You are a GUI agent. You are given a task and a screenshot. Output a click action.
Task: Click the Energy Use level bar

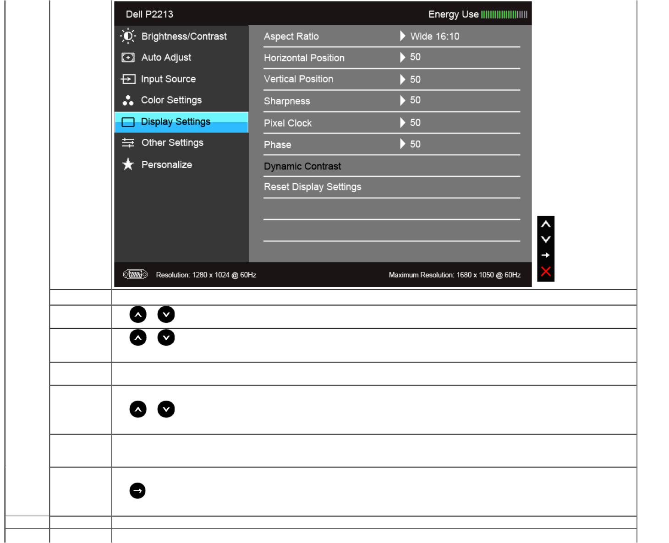[504, 15]
